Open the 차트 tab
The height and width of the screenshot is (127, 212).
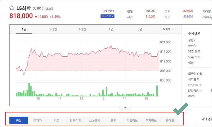point(56,120)
